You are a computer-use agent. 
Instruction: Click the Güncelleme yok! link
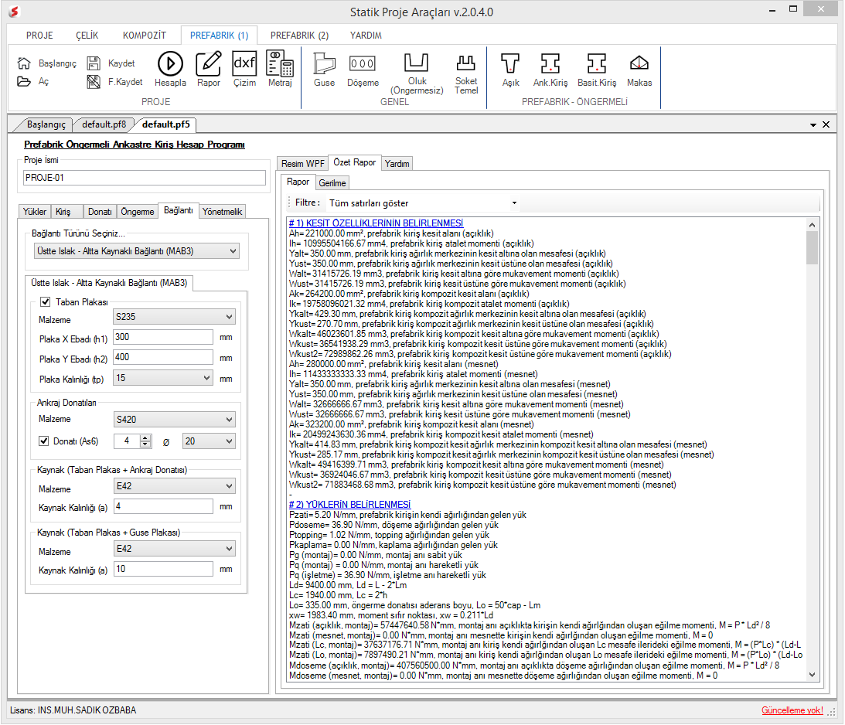coord(792,710)
